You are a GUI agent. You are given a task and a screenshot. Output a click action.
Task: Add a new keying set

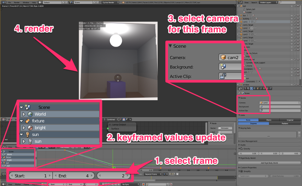click(x=299, y=133)
